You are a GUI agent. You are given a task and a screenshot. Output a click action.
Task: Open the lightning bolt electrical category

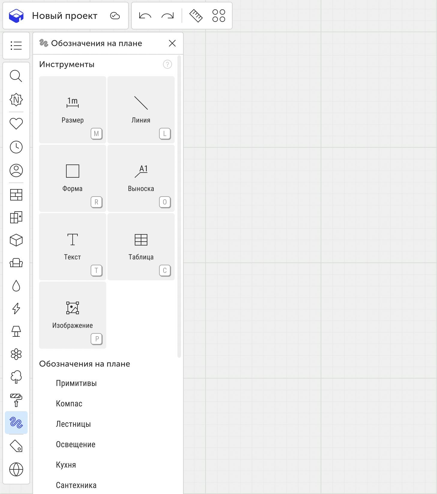pos(16,309)
